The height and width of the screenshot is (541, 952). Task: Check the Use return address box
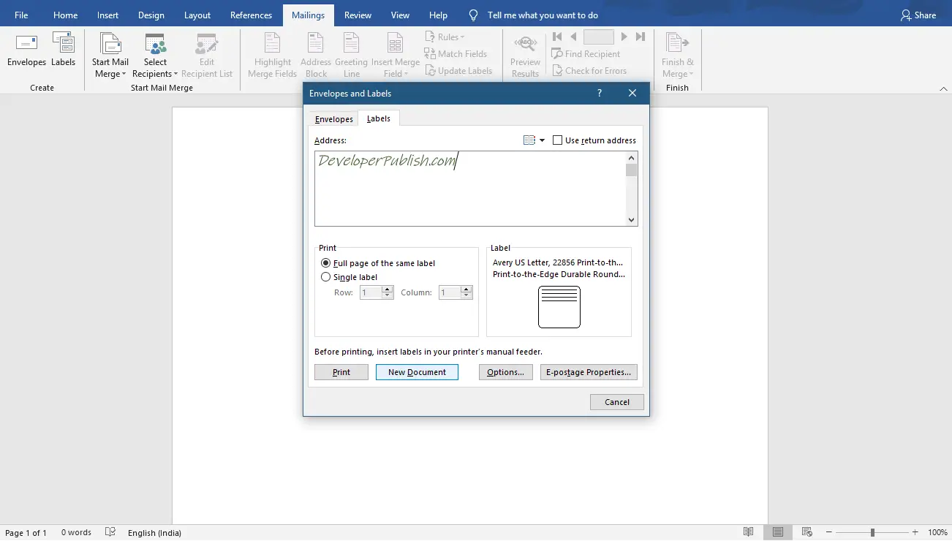[557, 140]
